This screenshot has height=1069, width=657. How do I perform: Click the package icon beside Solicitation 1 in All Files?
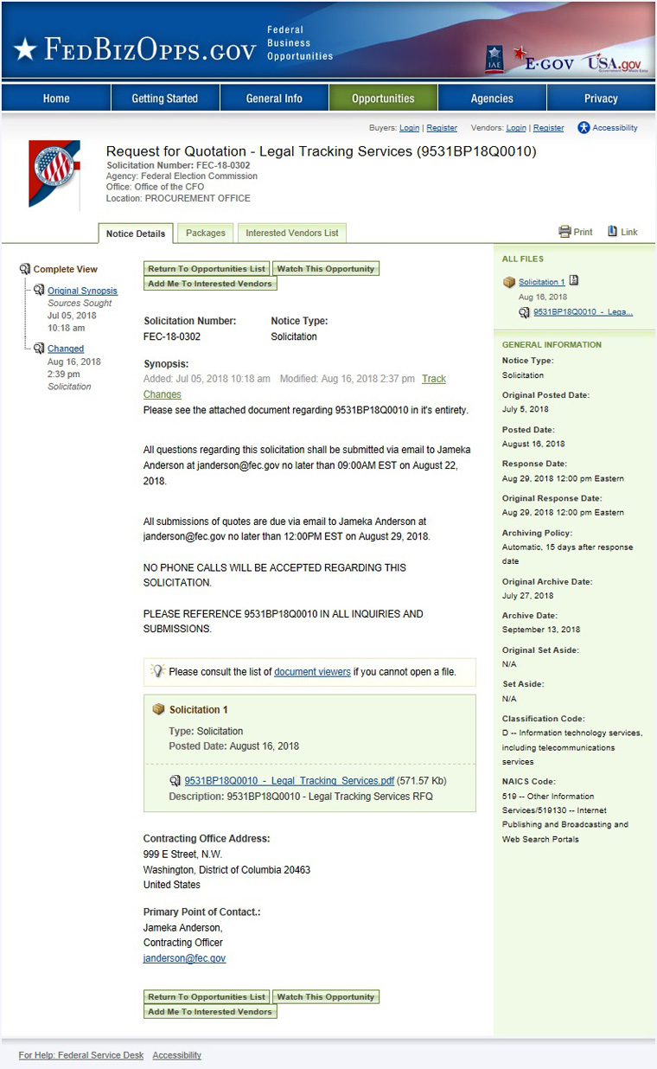[x=509, y=282]
